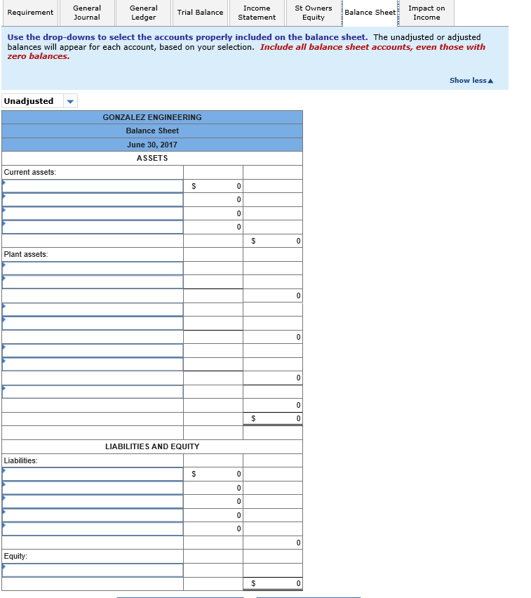This screenshot has width=531, height=598.
Task: Switch to the General Journal tab
Action: pyautogui.click(x=86, y=13)
